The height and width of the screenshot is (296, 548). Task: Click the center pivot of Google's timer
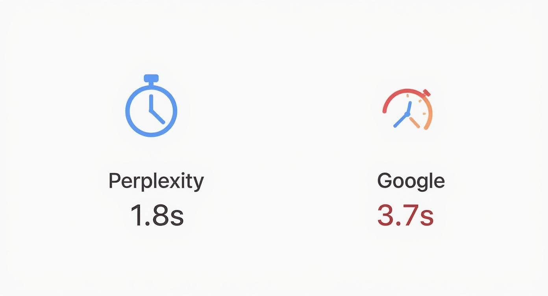(407, 114)
